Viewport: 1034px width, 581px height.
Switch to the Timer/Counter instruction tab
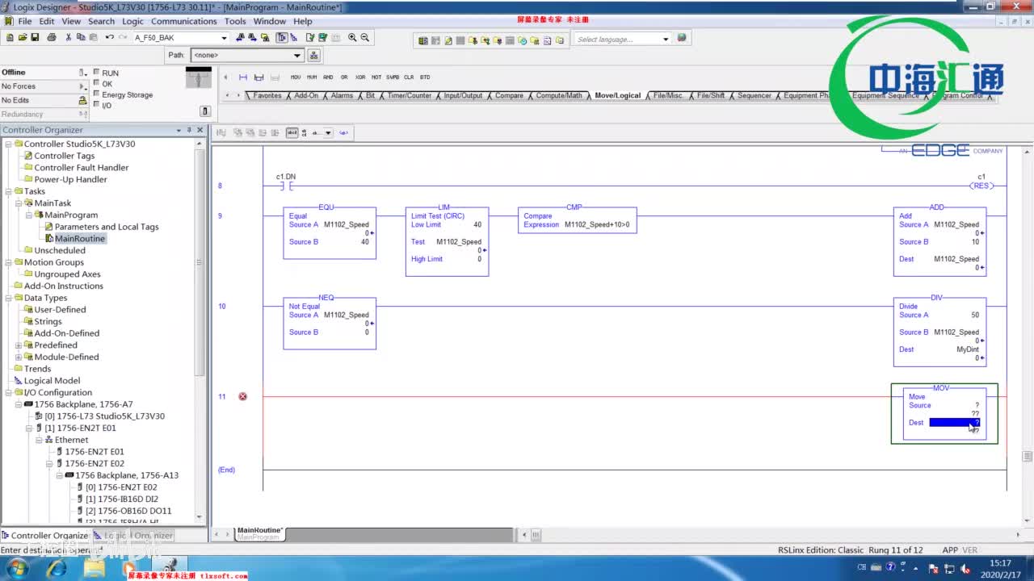pos(410,95)
